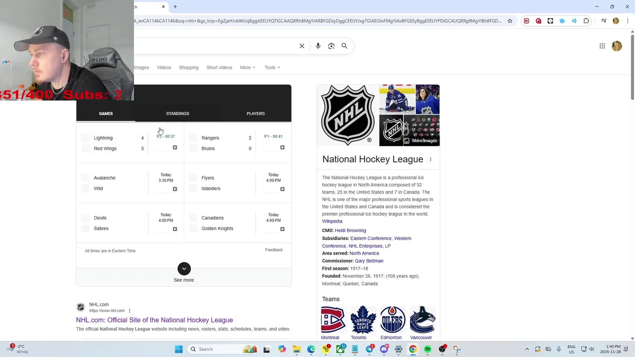Open the Eastern Conference link

(371, 238)
